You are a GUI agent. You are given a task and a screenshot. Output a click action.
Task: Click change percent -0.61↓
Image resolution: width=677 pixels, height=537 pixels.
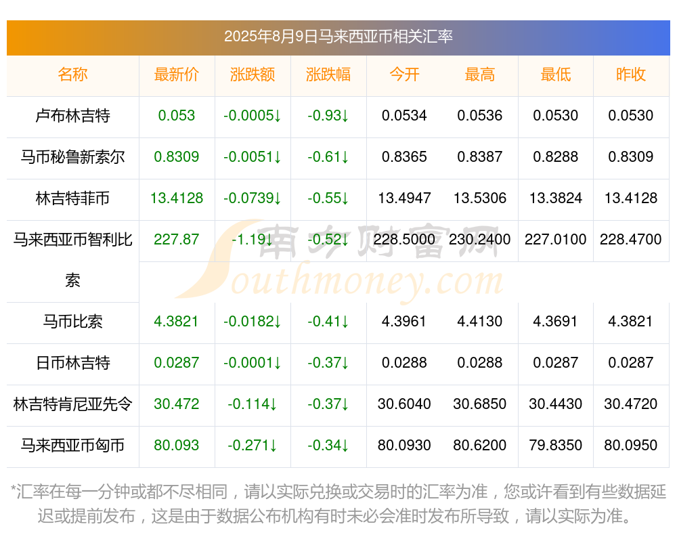(328, 156)
